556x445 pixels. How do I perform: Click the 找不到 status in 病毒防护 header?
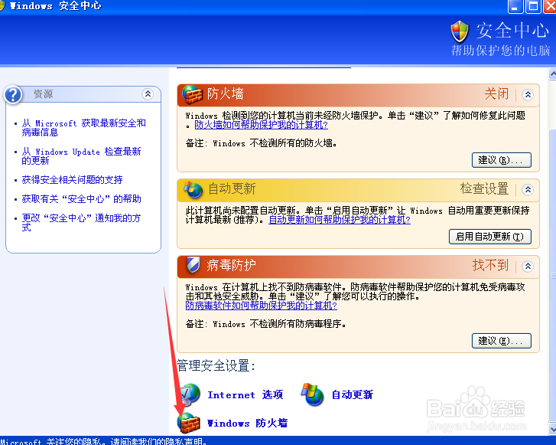[490, 265]
